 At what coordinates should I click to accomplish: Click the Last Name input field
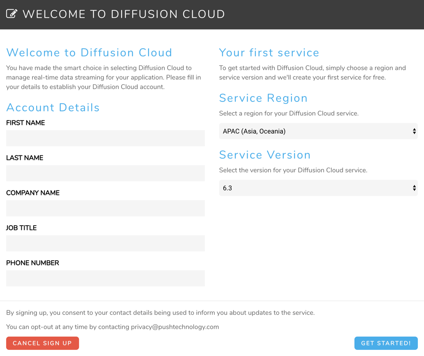pyautogui.click(x=105, y=173)
